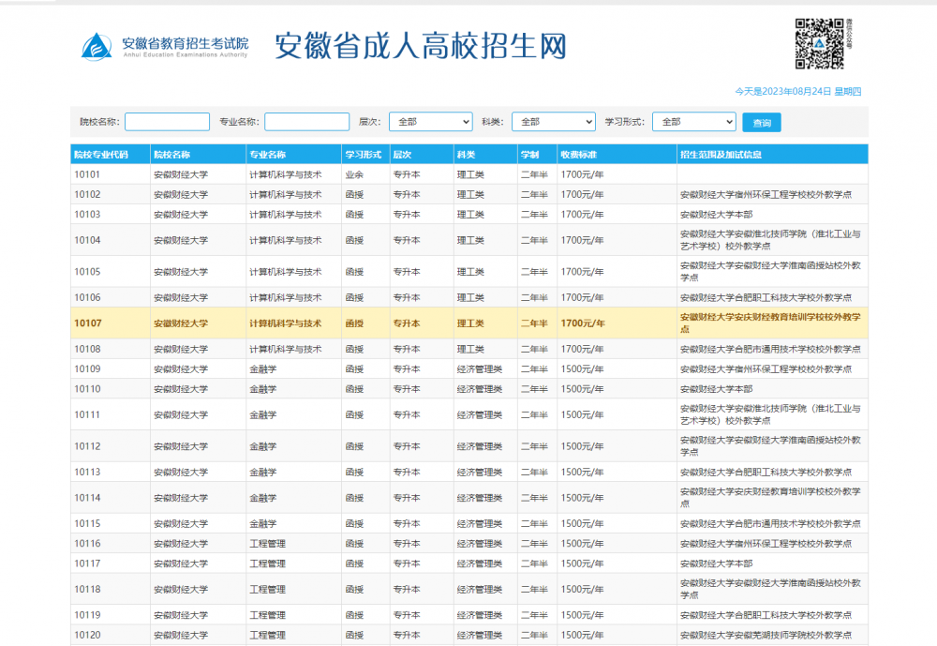
Task: Click 二年半 in row 10110
Action: coord(534,389)
